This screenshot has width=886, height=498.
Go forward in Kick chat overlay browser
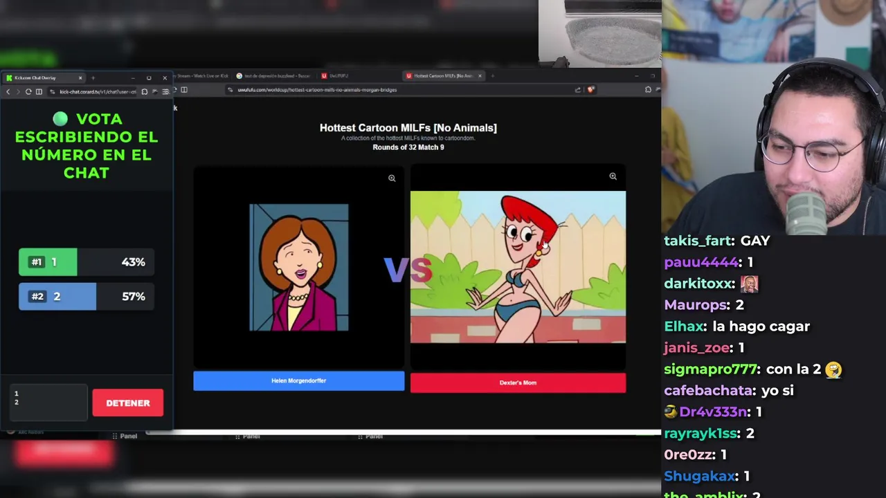(x=18, y=91)
